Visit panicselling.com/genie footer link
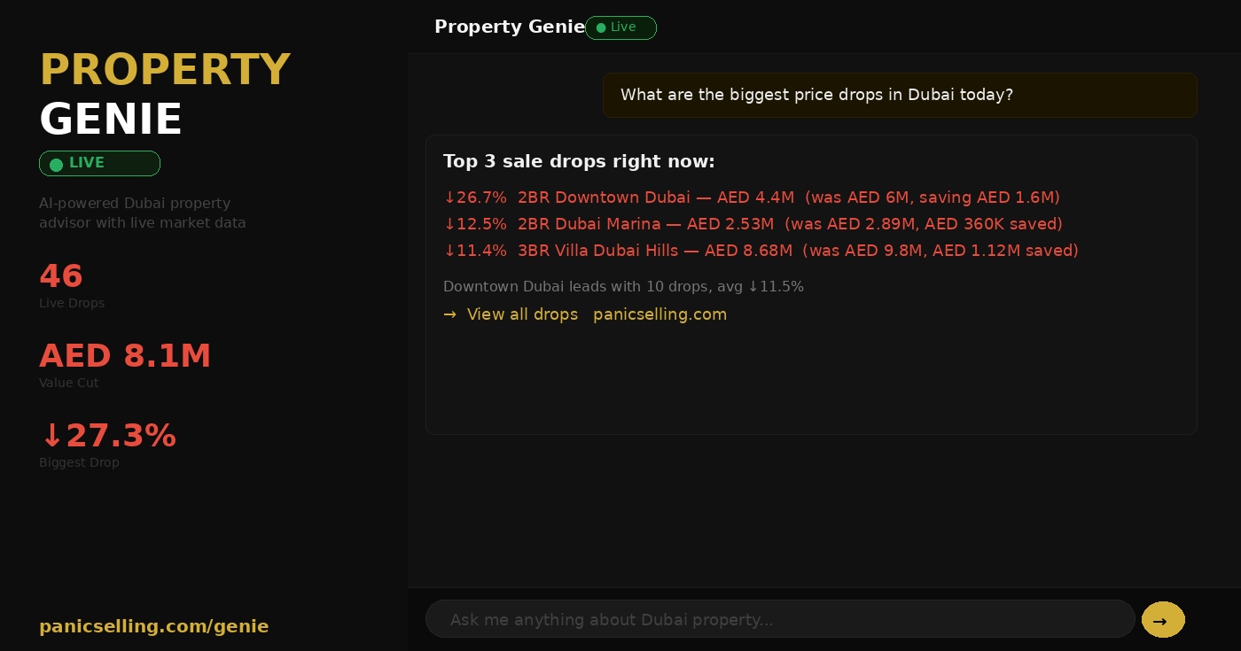1241x651 pixels. coord(153,626)
